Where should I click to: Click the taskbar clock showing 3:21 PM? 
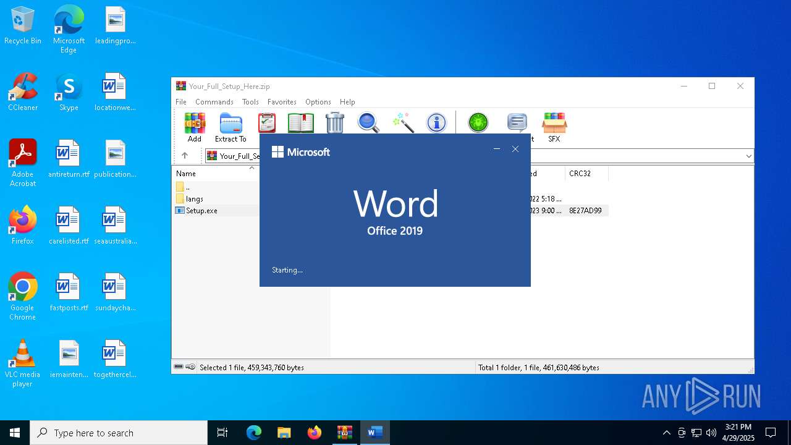tap(738, 433)
